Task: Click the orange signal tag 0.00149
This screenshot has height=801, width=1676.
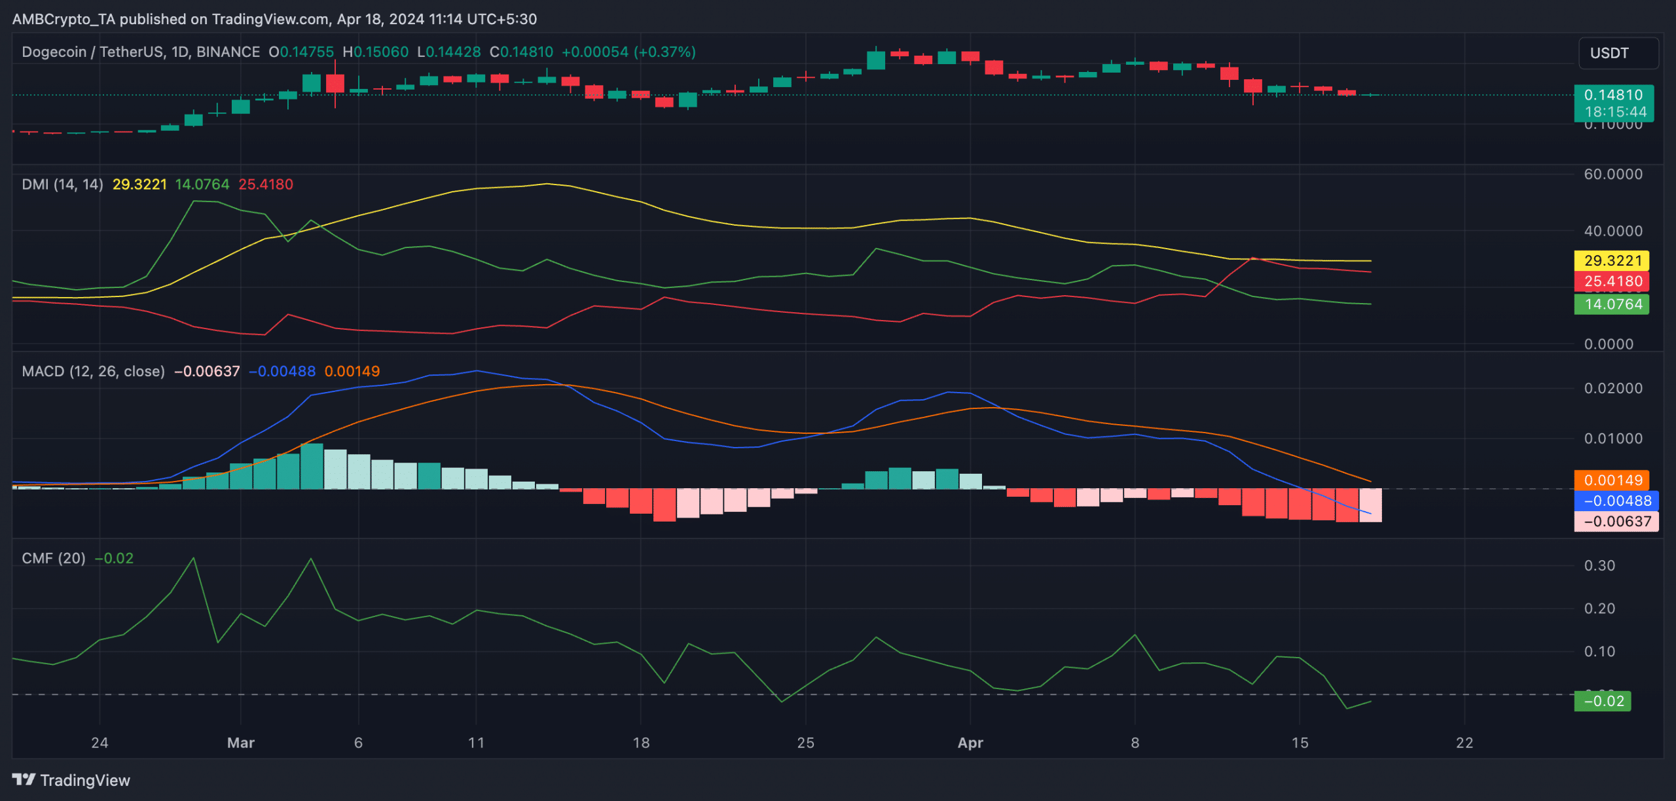Action: (1611, 480)
